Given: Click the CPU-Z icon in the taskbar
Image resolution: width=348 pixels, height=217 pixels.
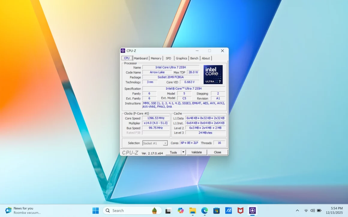Looking at the screenshot, I should tap(252, 211).
